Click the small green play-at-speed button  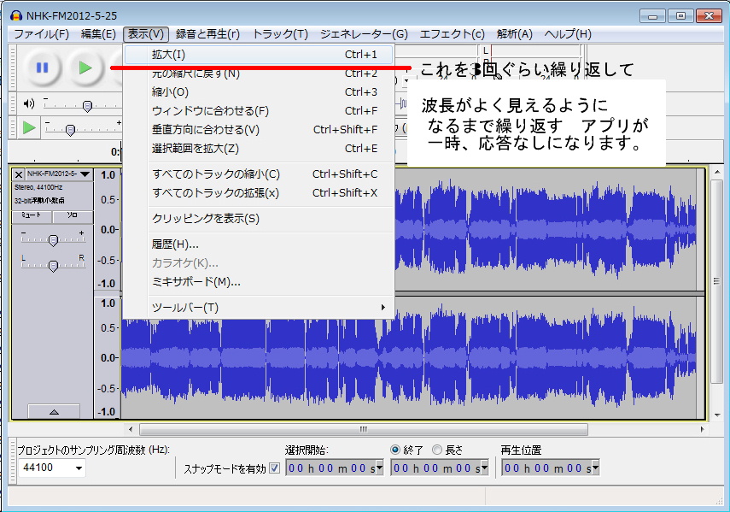click(29, 128)
